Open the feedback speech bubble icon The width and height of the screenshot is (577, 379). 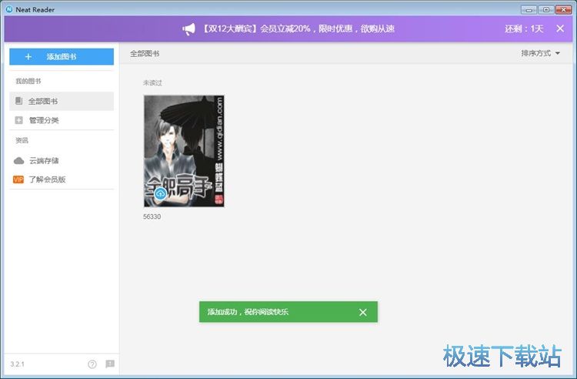click(x=110, y=364)
